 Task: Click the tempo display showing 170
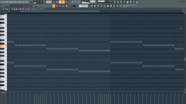tap(49, 2)
